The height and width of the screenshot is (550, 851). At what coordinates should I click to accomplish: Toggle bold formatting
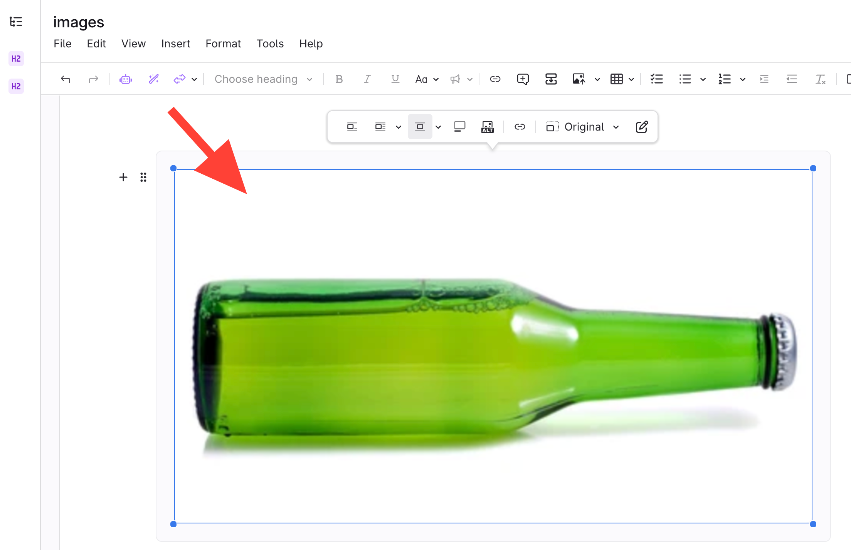coord(339,79)
